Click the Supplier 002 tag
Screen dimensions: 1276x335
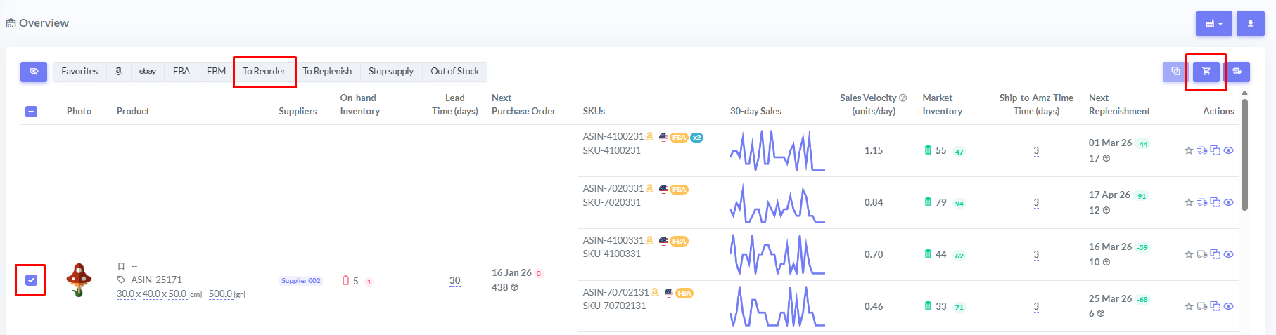click(300, 281)
